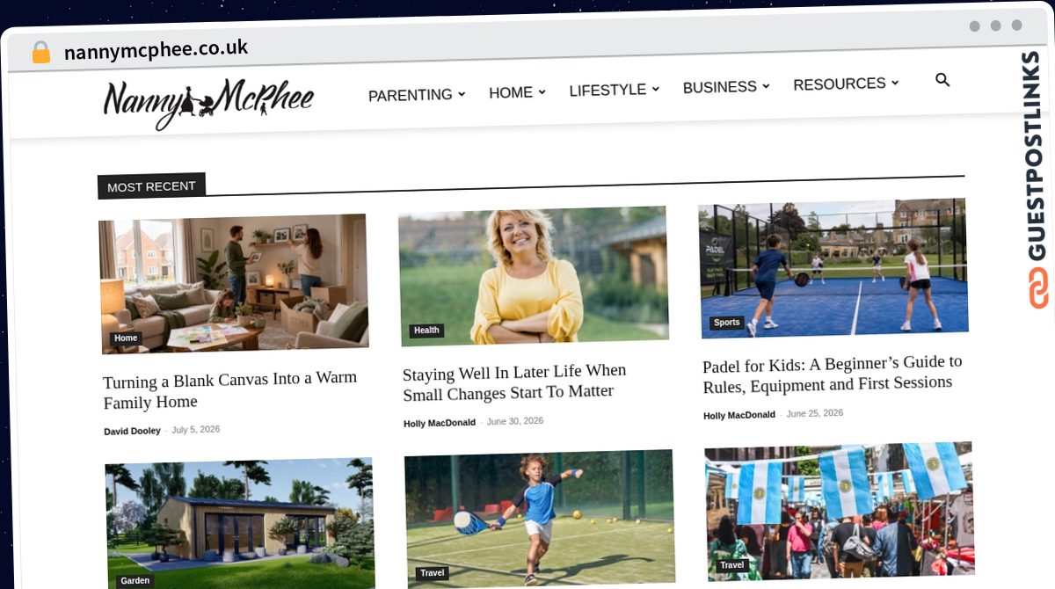The width and height of the screenshot is (1055, 589).
Task: Read "Staying Well In Later Life" article
Action: pos(515,382)
